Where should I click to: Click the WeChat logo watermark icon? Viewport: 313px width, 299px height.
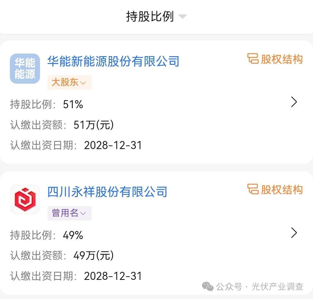click(x=208, y=287)
